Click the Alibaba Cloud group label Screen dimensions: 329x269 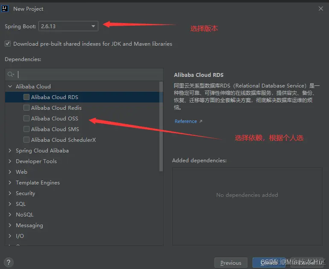pyautogui.click(x=33, y=86)
